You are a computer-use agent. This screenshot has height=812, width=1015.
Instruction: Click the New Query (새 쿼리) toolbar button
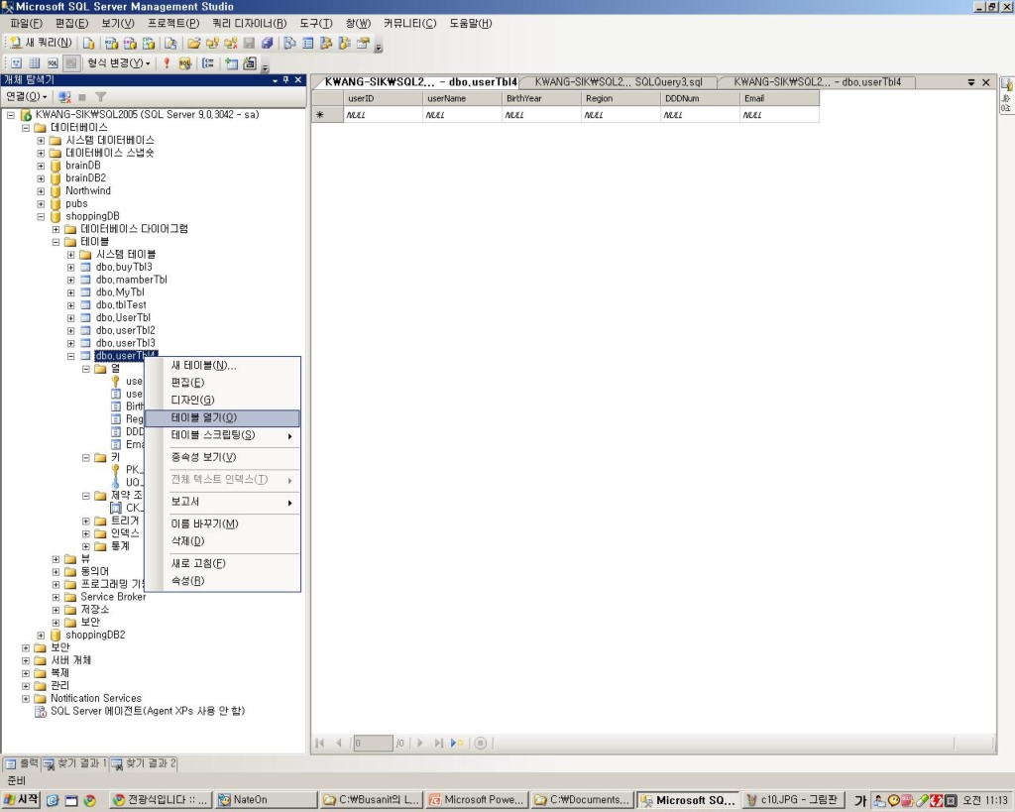click(x=40, y=43)
